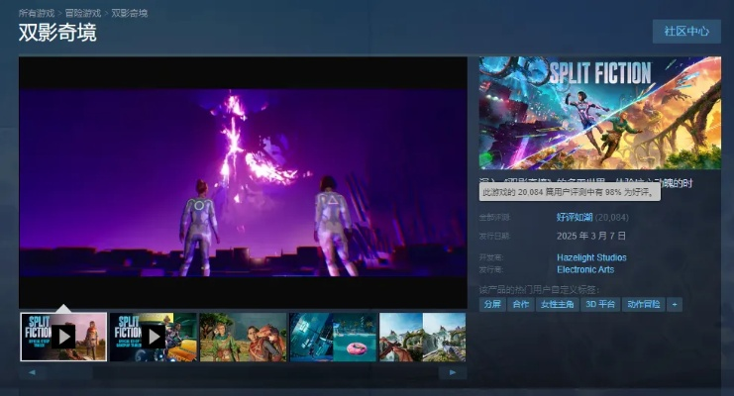
Task: Open the 3D 平台 tag
Action: tap(600, 304)
